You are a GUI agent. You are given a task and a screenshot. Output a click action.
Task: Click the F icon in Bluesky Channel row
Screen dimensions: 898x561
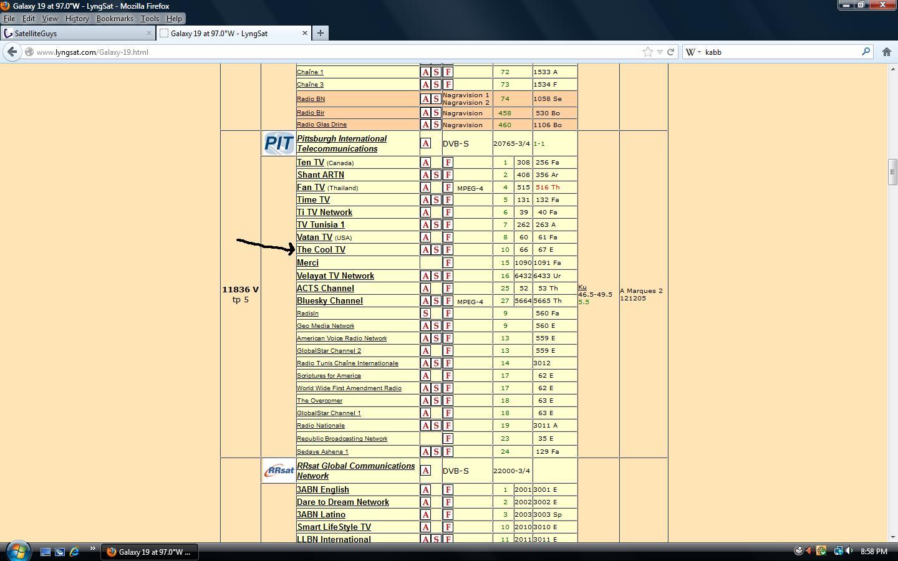(x=448, y=301)
